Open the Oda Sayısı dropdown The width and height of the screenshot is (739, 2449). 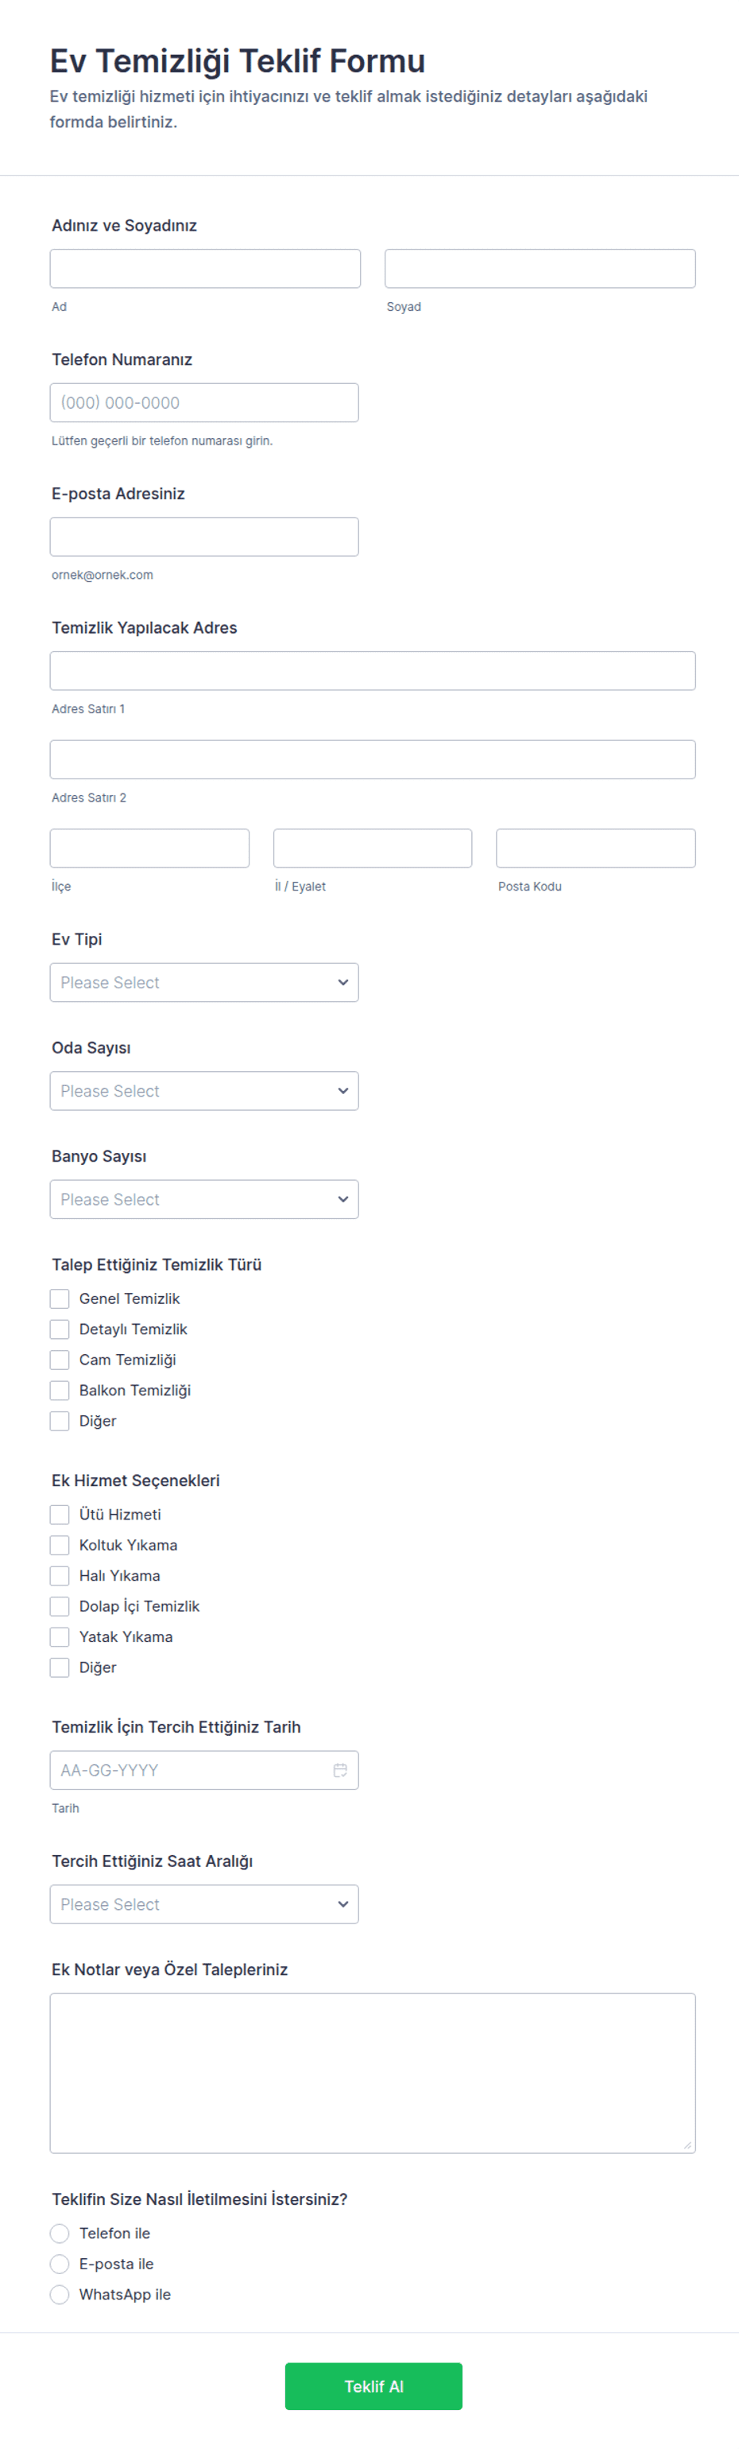pos(204,1090)
